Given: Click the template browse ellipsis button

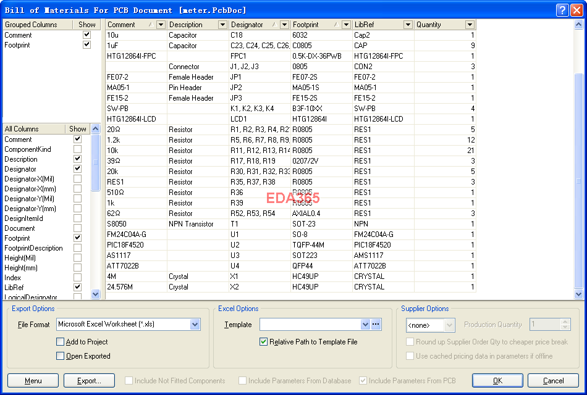Looking at the screenshot, I should pos(376,325).
